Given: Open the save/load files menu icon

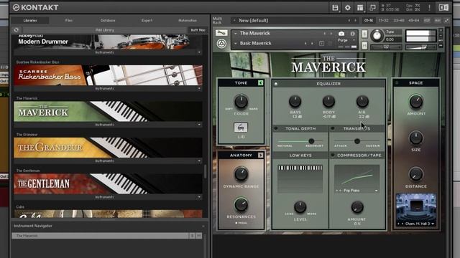Looking at the screenshot, I should tap(335, 8).
